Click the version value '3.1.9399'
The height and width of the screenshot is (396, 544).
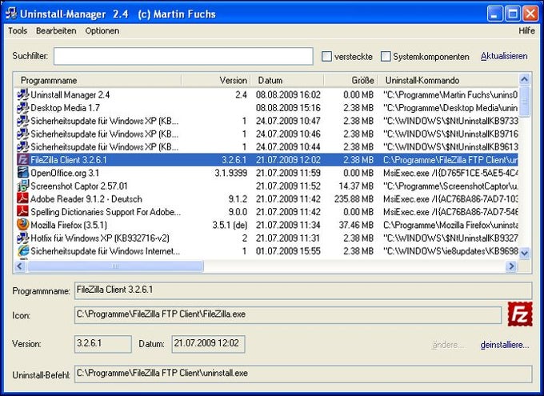230,173
